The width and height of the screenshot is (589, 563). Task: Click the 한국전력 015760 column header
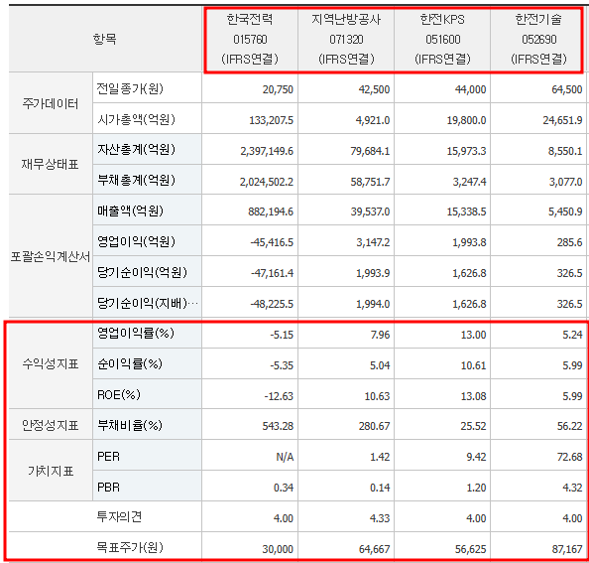(x=250, y=39)
